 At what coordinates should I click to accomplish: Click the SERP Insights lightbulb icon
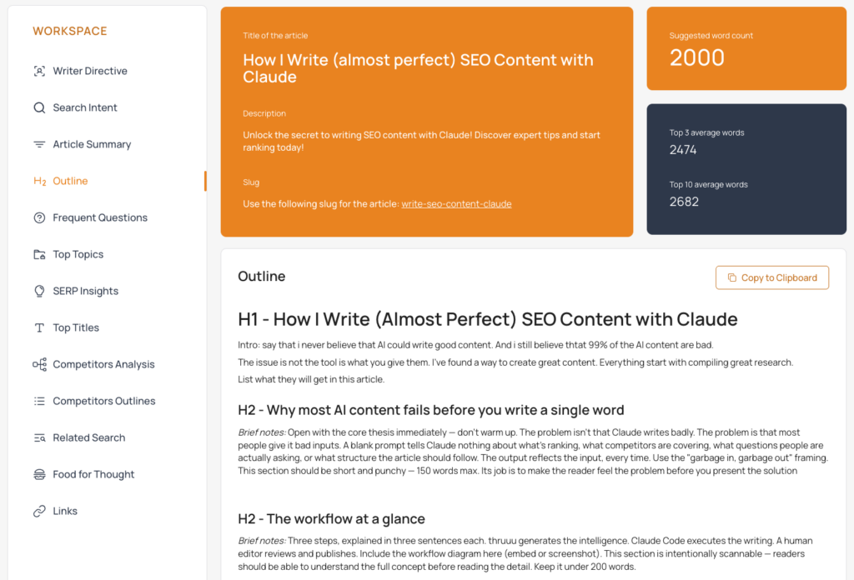pyautogui.click(x=39, y=291)
